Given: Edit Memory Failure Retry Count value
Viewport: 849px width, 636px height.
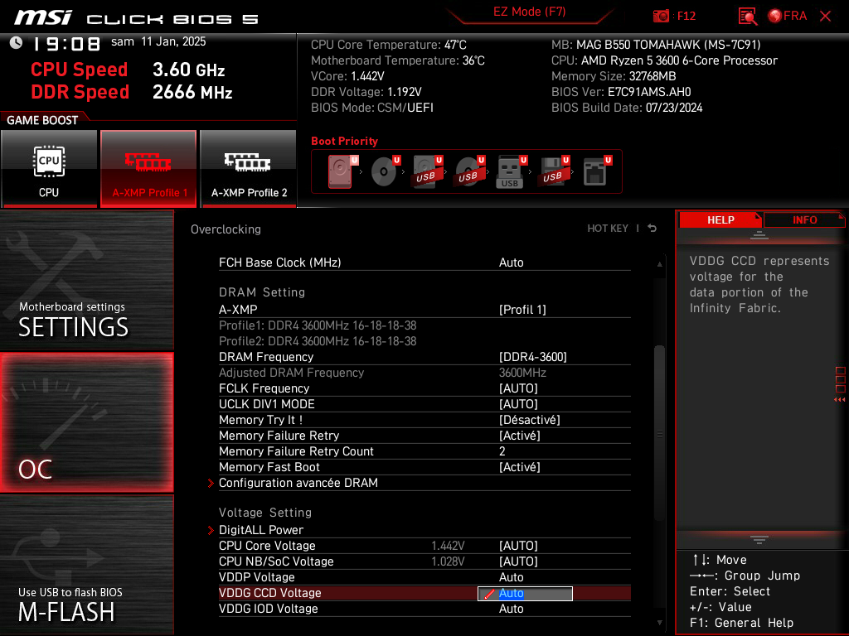Looking at the screenshot, I should pos(502,451).
